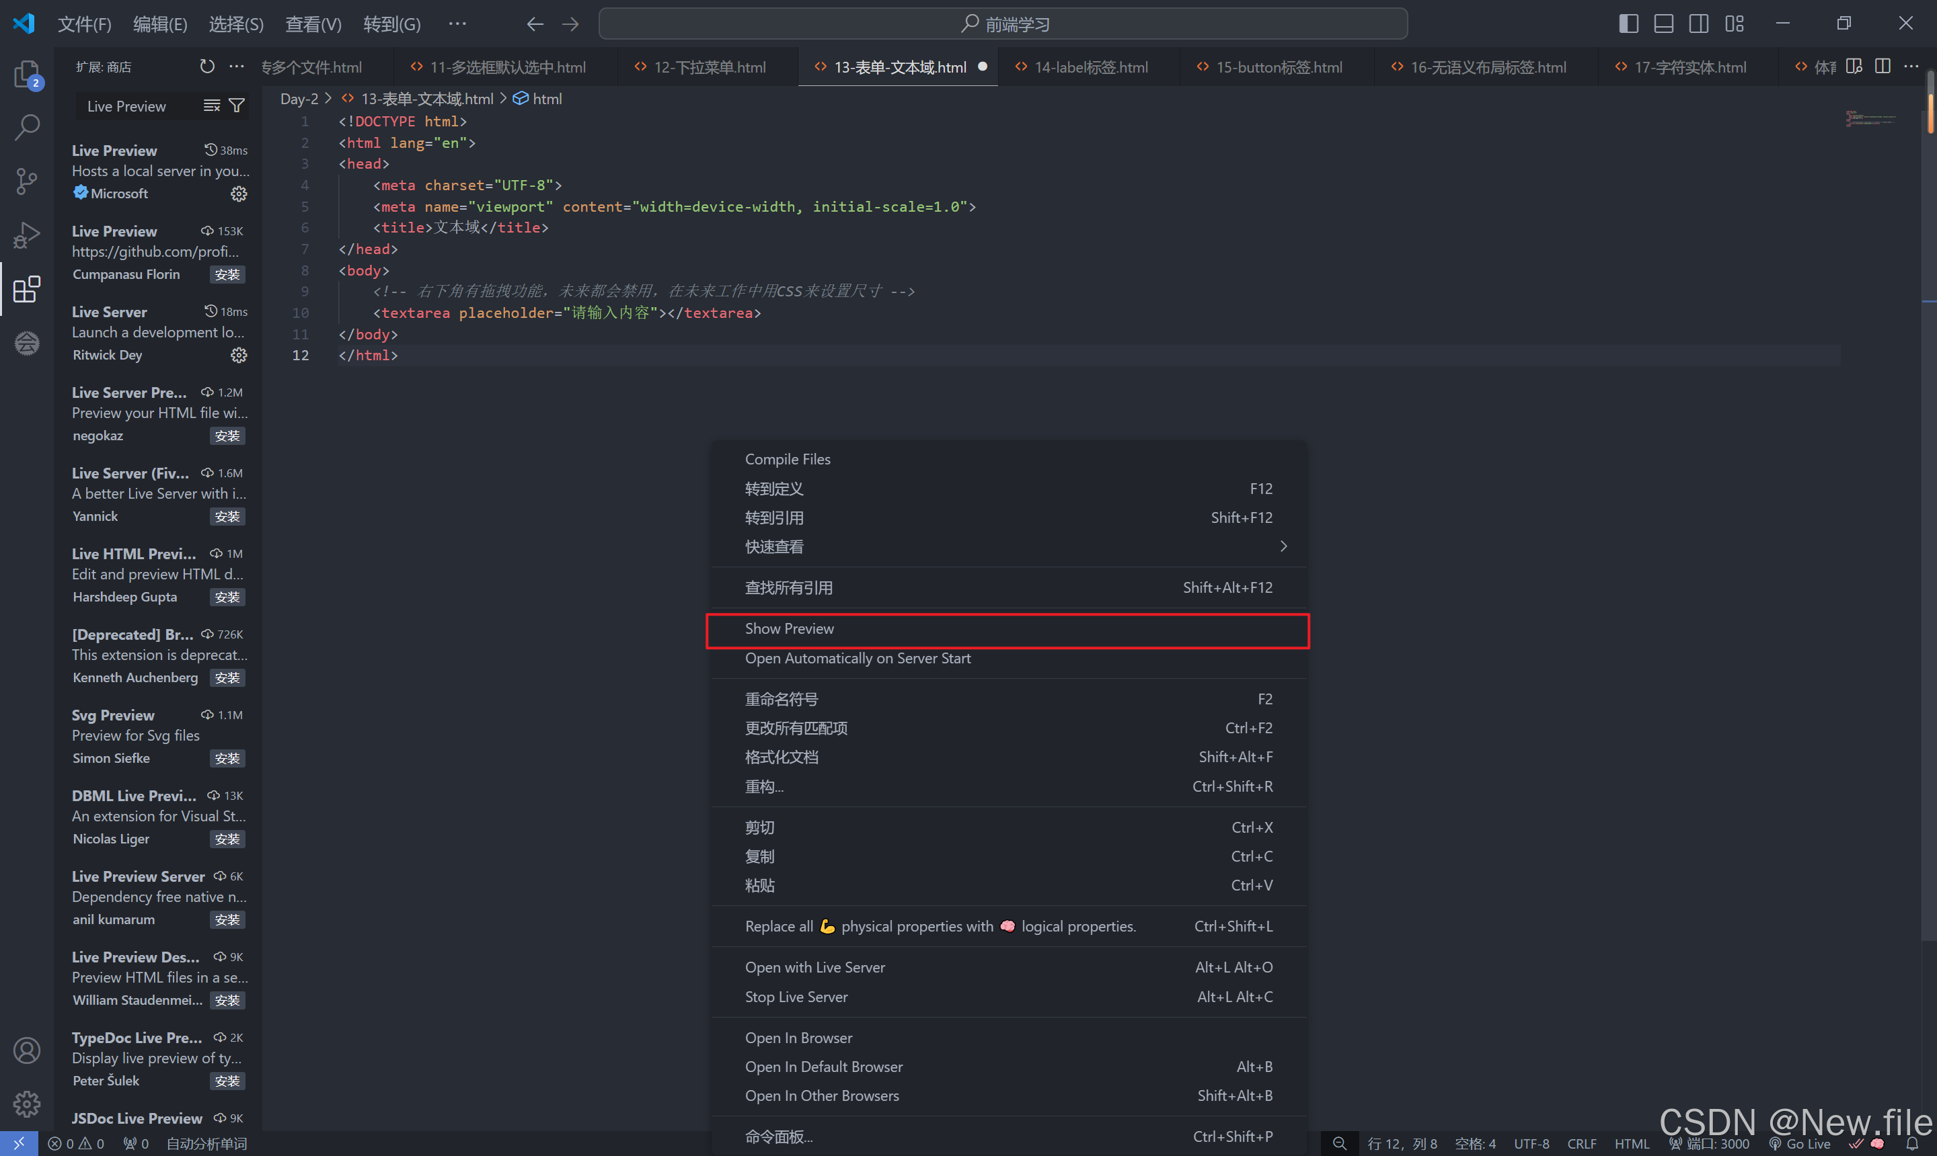Image resolution: width=1937 pixels, height=1156 pixels.
Task: Open extensions view More Actions ellipsis
Action: 237,67
